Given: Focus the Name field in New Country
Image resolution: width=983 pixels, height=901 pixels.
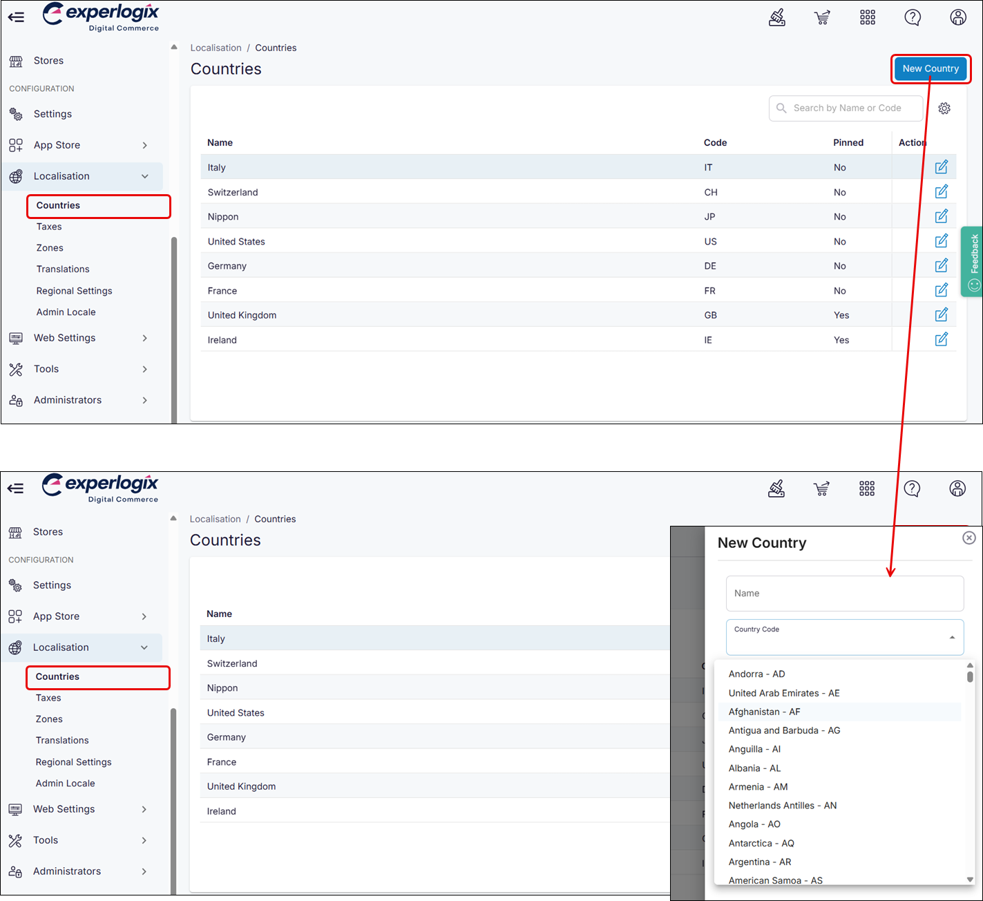Looking at the screenshot, I should point(844,594).
